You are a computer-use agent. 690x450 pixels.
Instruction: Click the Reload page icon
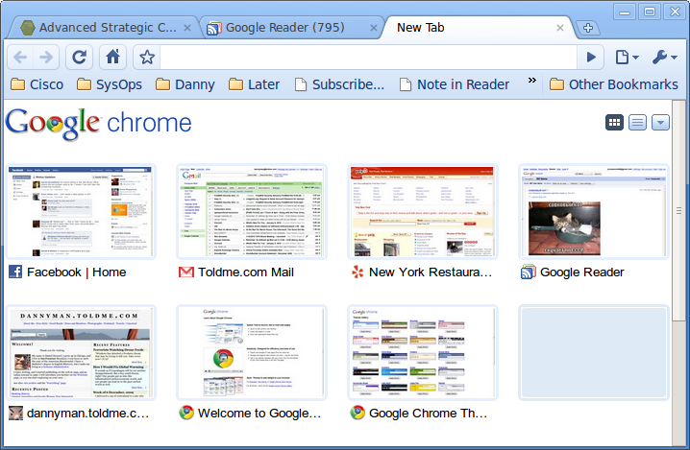click(x=80, y=57)
